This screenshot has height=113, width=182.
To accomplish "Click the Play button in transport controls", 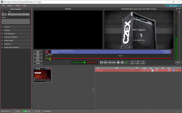I will [x=127, y=62].
